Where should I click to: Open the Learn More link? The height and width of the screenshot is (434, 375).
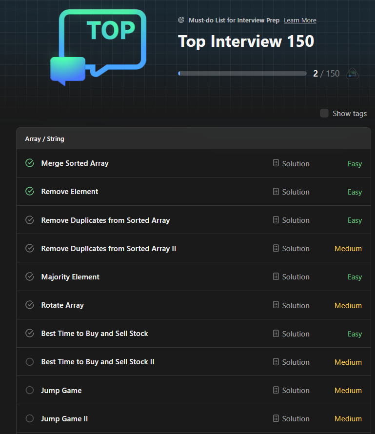(300, 20)
